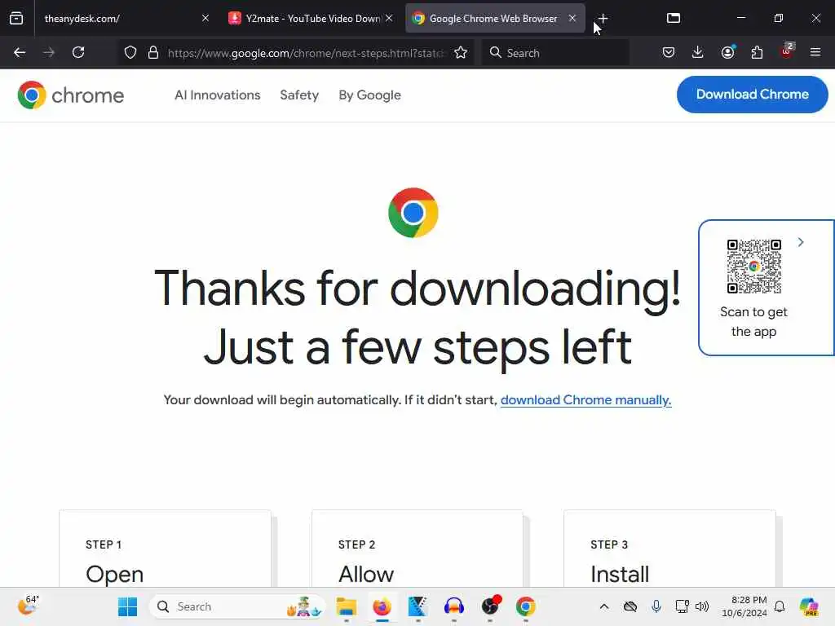The image size is (835, 626).
Task: Open tracking protection shield icon
Action: [130, 53]
